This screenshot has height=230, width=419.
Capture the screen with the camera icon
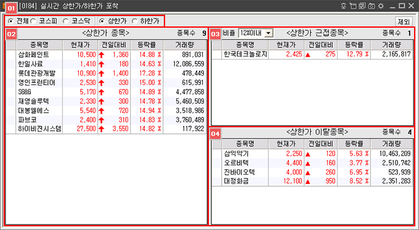[x=372, y=6]
